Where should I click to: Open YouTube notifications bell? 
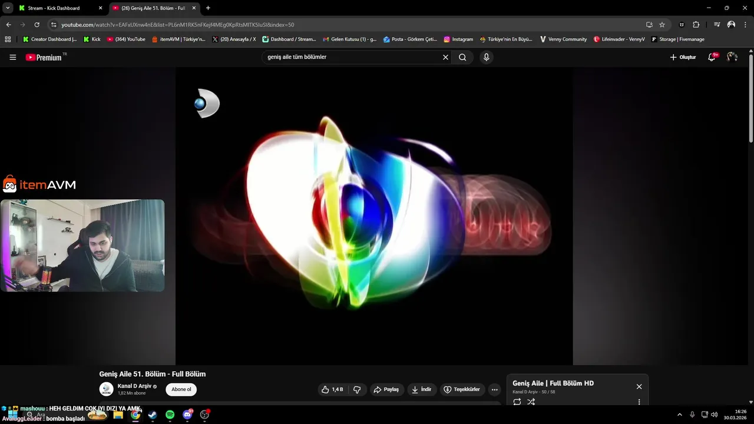(x=712, y=57)
